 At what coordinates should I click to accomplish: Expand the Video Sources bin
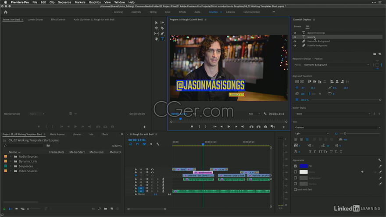click(x=11, y=171)
